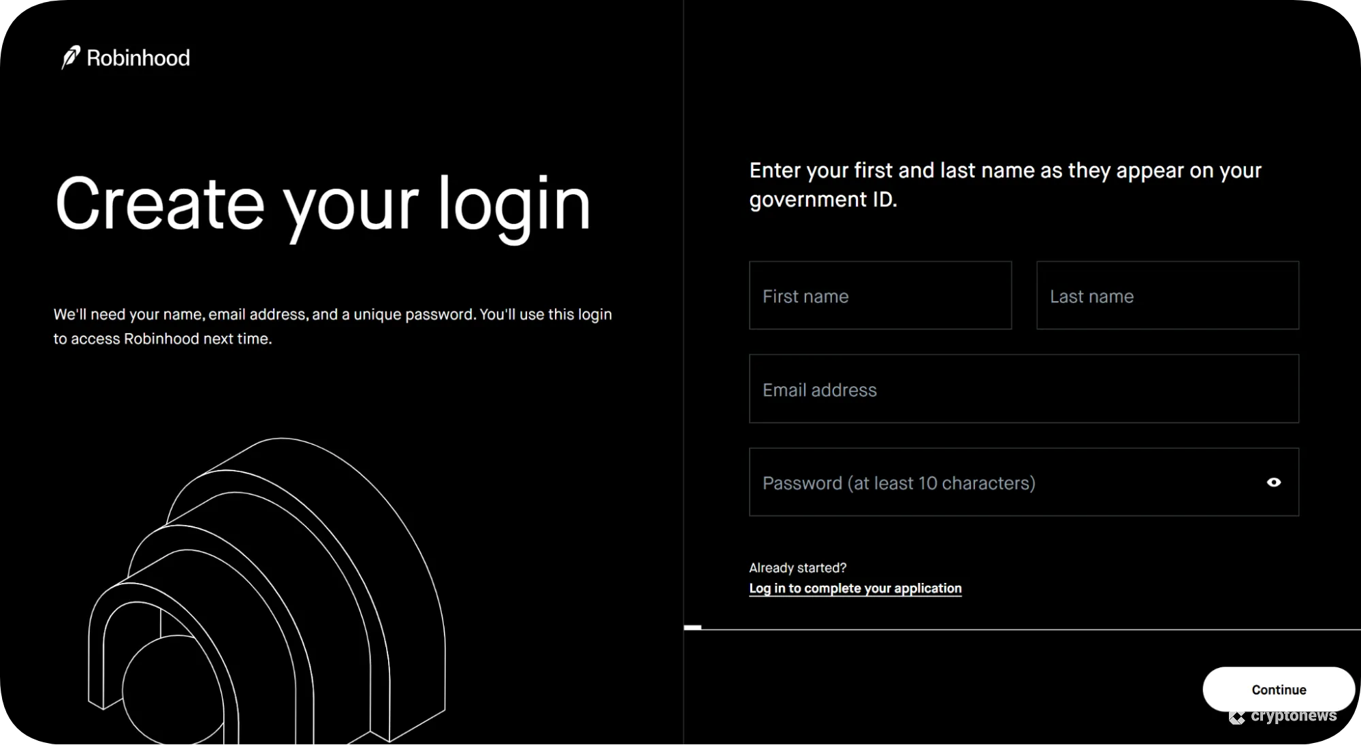The image size is (1361, 745).
Task: Select the First name input field
Action: (880, 296)
